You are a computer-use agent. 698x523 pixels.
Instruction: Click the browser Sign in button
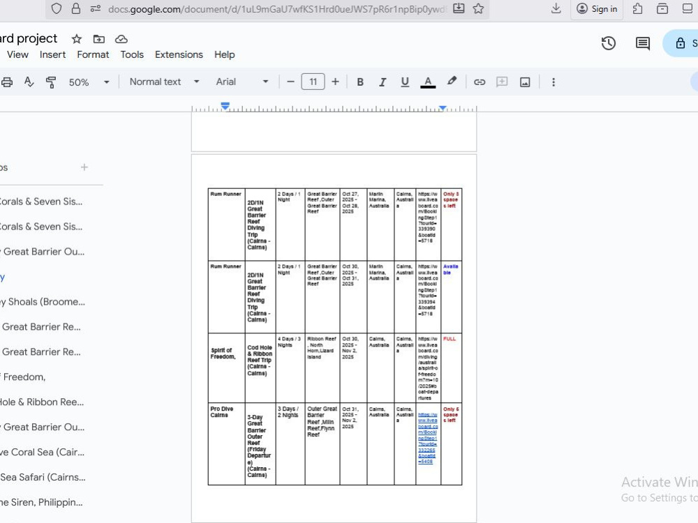597,9
